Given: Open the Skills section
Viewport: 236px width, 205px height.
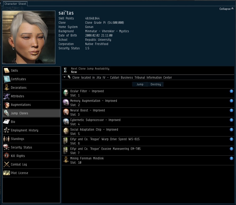Looking at the screenshot, I should point(31,71).
